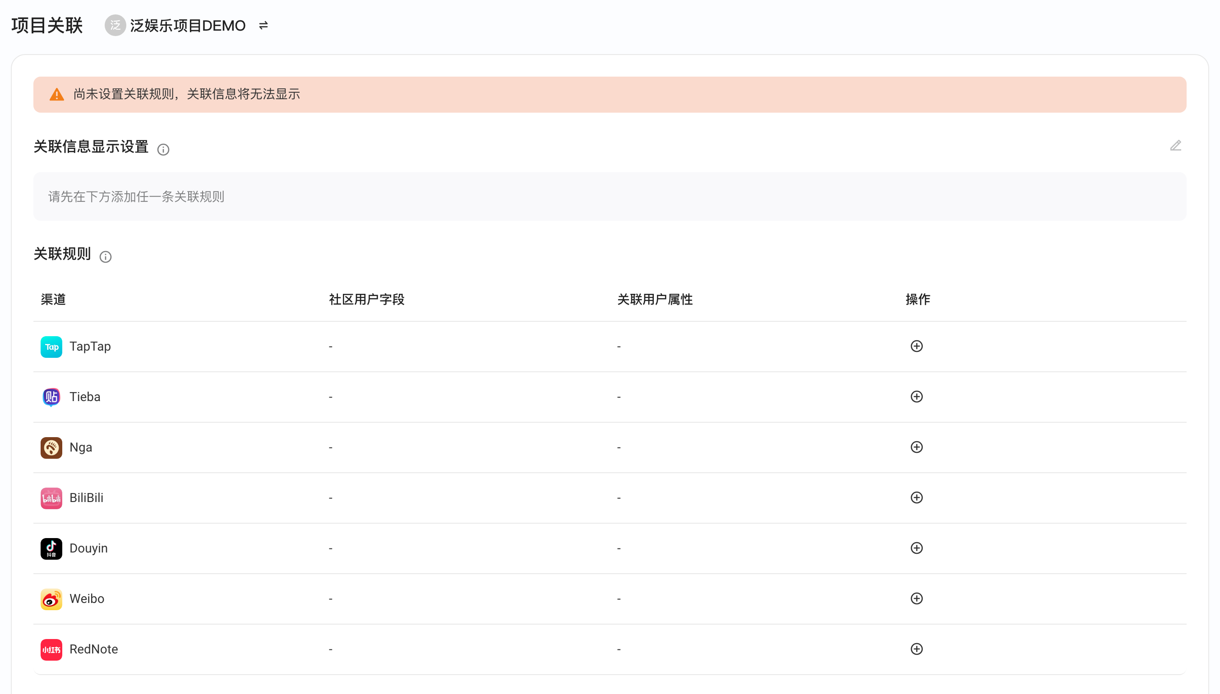Click the orange warning triangle icon
The height and width of the screenshot is (694, 1220).
tap(57, 94)
